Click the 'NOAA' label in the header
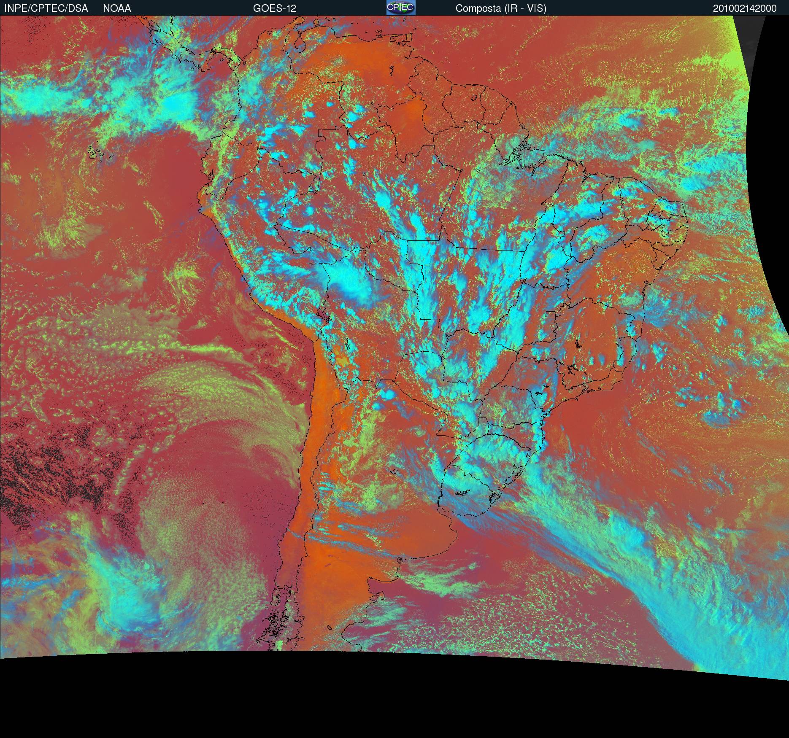The height and width of the screenshot is (738, 789). coord(117,8)
